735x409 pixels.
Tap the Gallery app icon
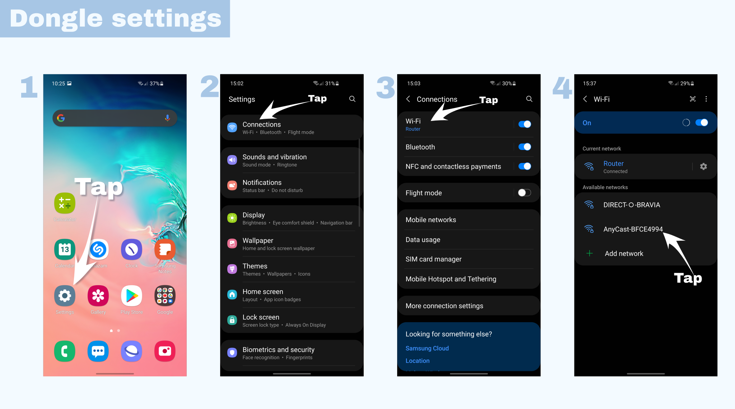[x=97, y=296]
